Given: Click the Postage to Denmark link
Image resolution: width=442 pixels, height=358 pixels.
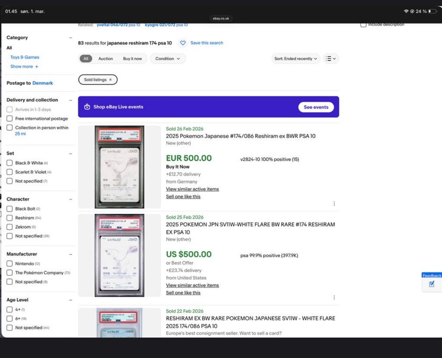Looking at the screenshot, I should [x=42, y=83].
